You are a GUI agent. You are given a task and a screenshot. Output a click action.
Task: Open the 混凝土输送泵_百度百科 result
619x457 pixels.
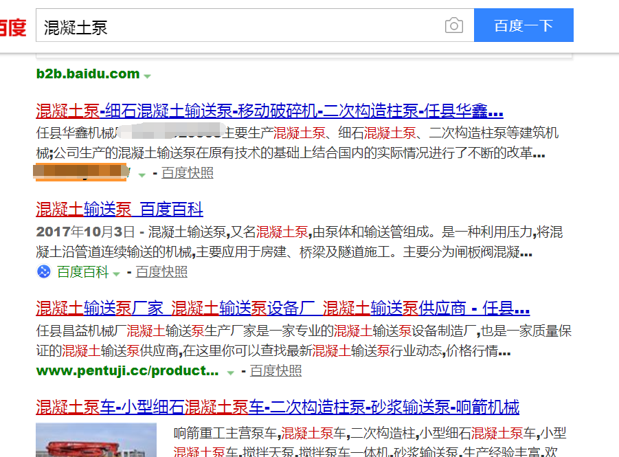coord(120,210)
